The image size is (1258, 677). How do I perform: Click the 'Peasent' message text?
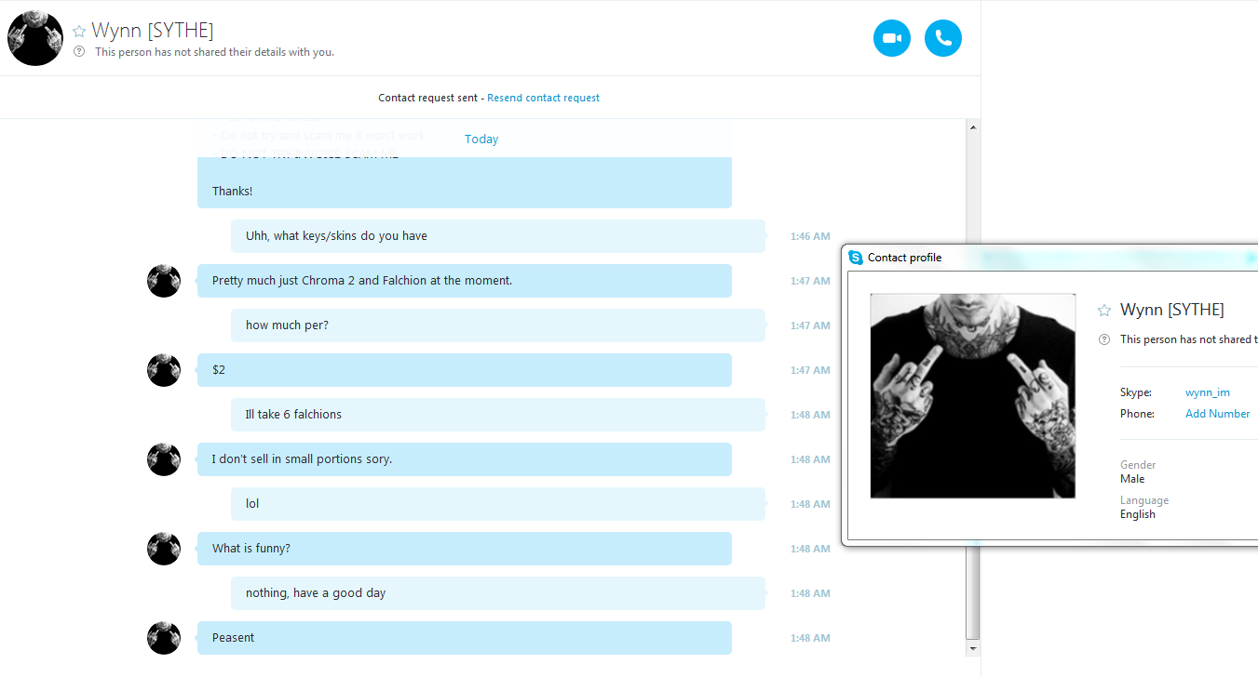[233, 638]
